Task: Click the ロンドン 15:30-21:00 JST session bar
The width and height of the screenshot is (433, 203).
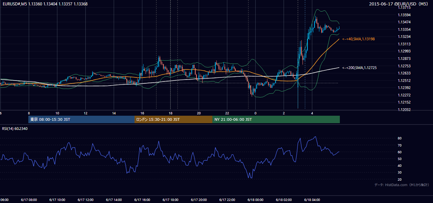Action: [x=173, y=119]
